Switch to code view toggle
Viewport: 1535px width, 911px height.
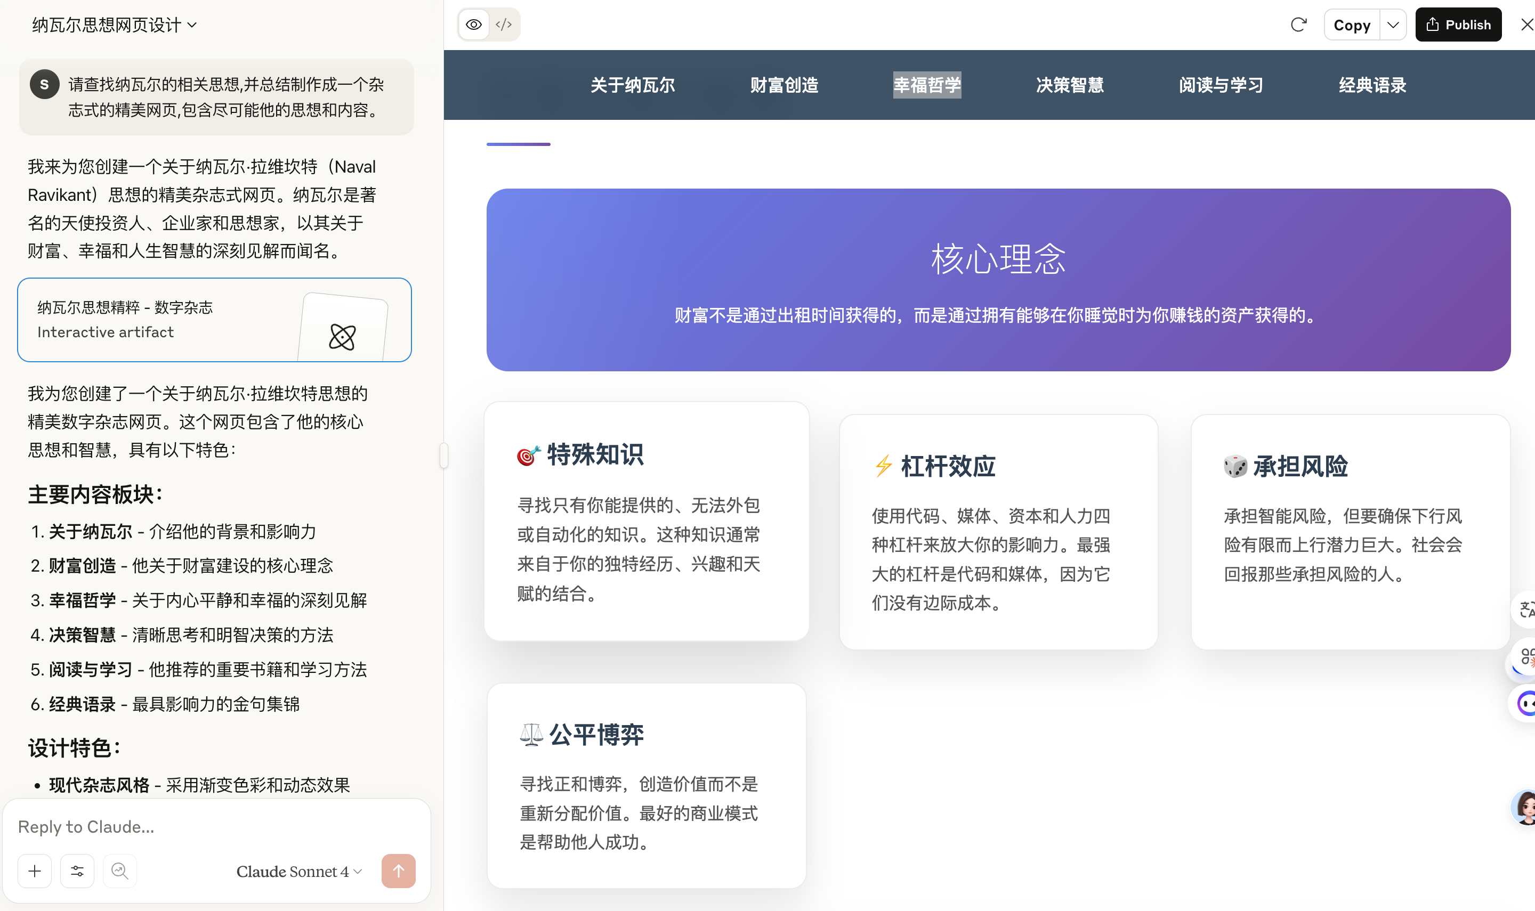click(504, 25)
